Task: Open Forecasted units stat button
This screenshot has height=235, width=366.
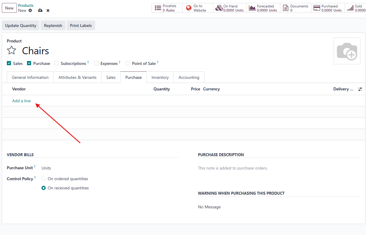Action: (x=263, y=8)
